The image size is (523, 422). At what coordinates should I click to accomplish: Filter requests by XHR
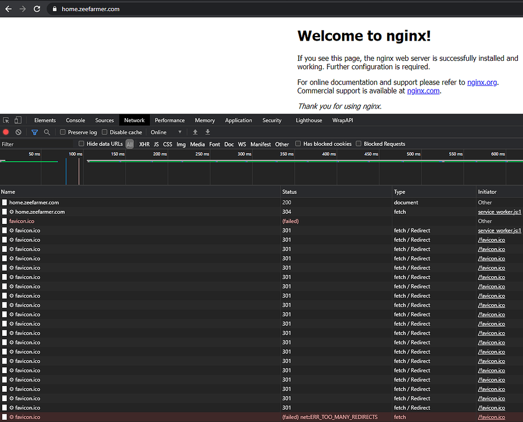pyautogui.click(x=144, y=144)
